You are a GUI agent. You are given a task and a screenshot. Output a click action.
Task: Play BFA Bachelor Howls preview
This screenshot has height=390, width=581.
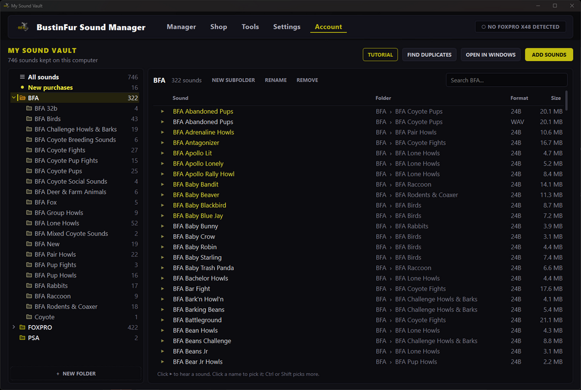click(x=162, y=278)
